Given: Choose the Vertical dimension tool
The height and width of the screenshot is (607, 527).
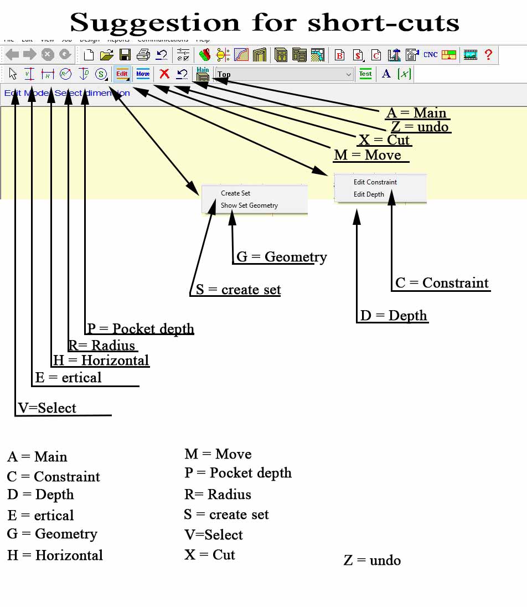Looking at the screenshot, I should [29, 74].
